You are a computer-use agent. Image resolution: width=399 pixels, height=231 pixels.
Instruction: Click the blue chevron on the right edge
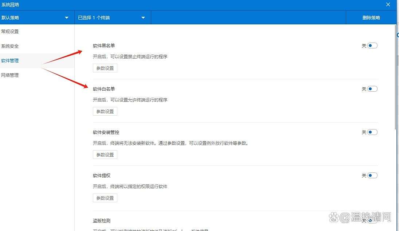pyautogui.click(x=397, y=35)
